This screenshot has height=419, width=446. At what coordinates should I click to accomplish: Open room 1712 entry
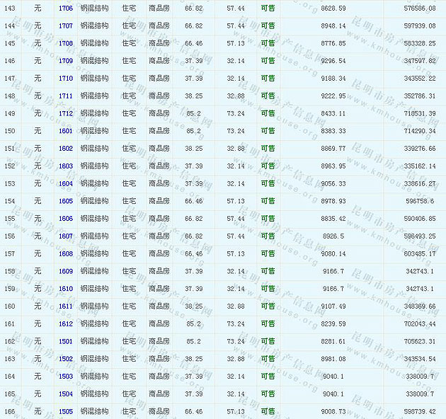point(65,113)
